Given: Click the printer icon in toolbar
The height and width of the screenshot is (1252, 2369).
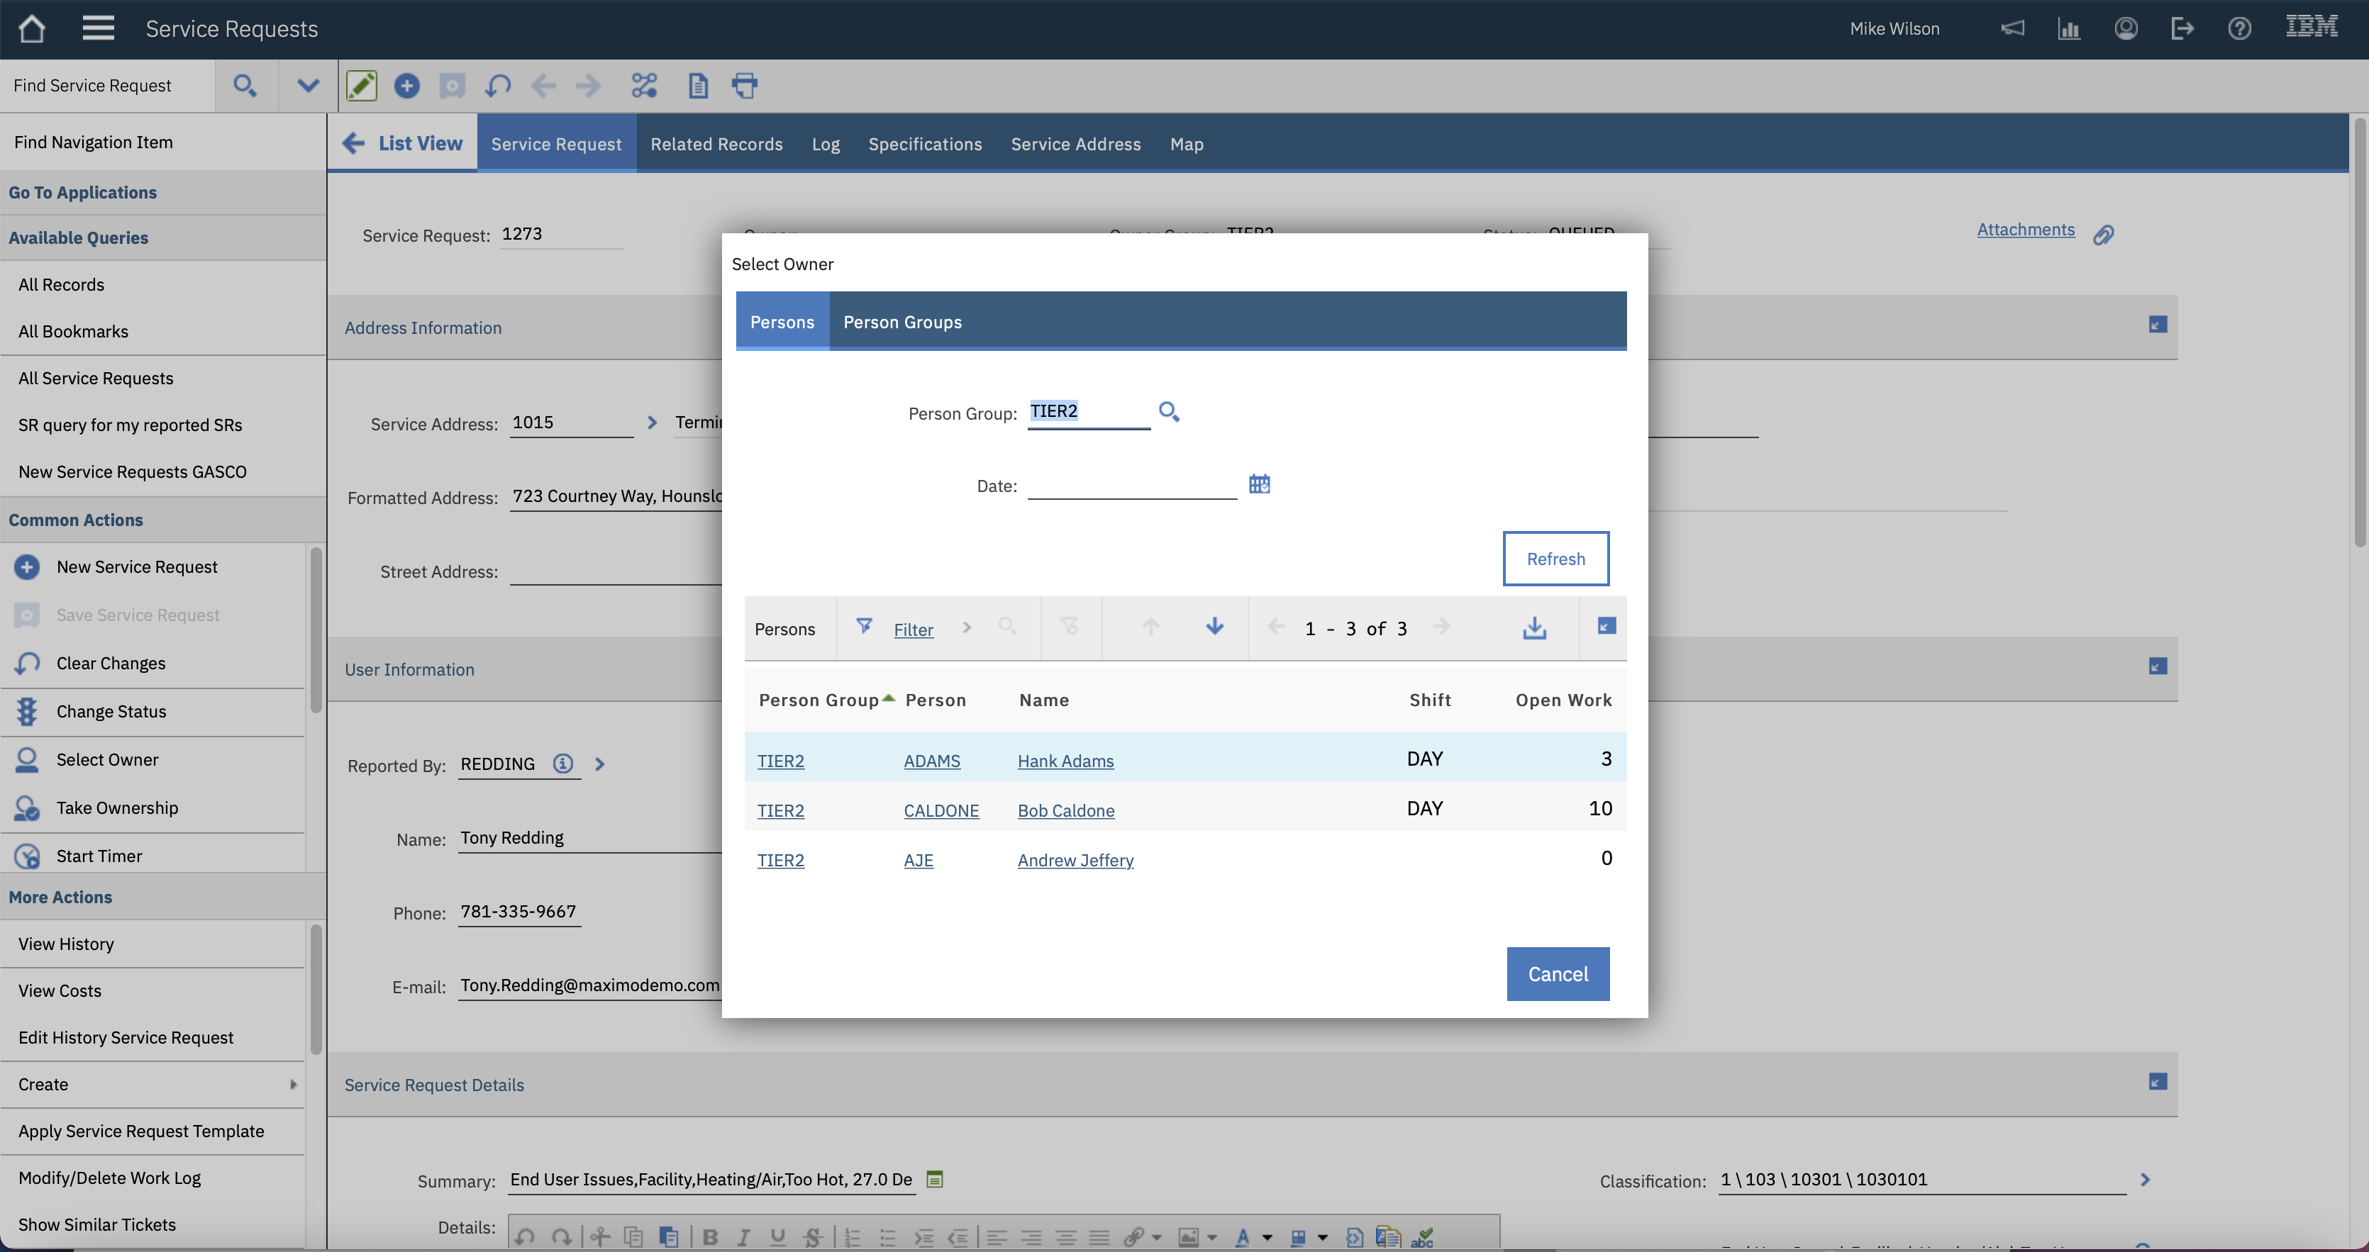Looking at the screenshot, I should (x=744, y=86).
